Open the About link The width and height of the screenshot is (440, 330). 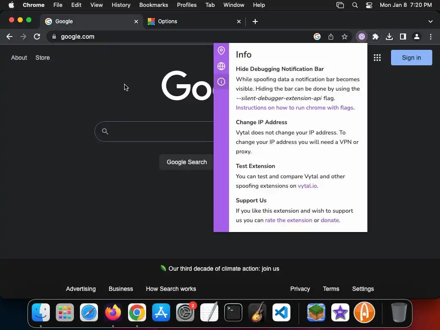[x=19, y=58]
